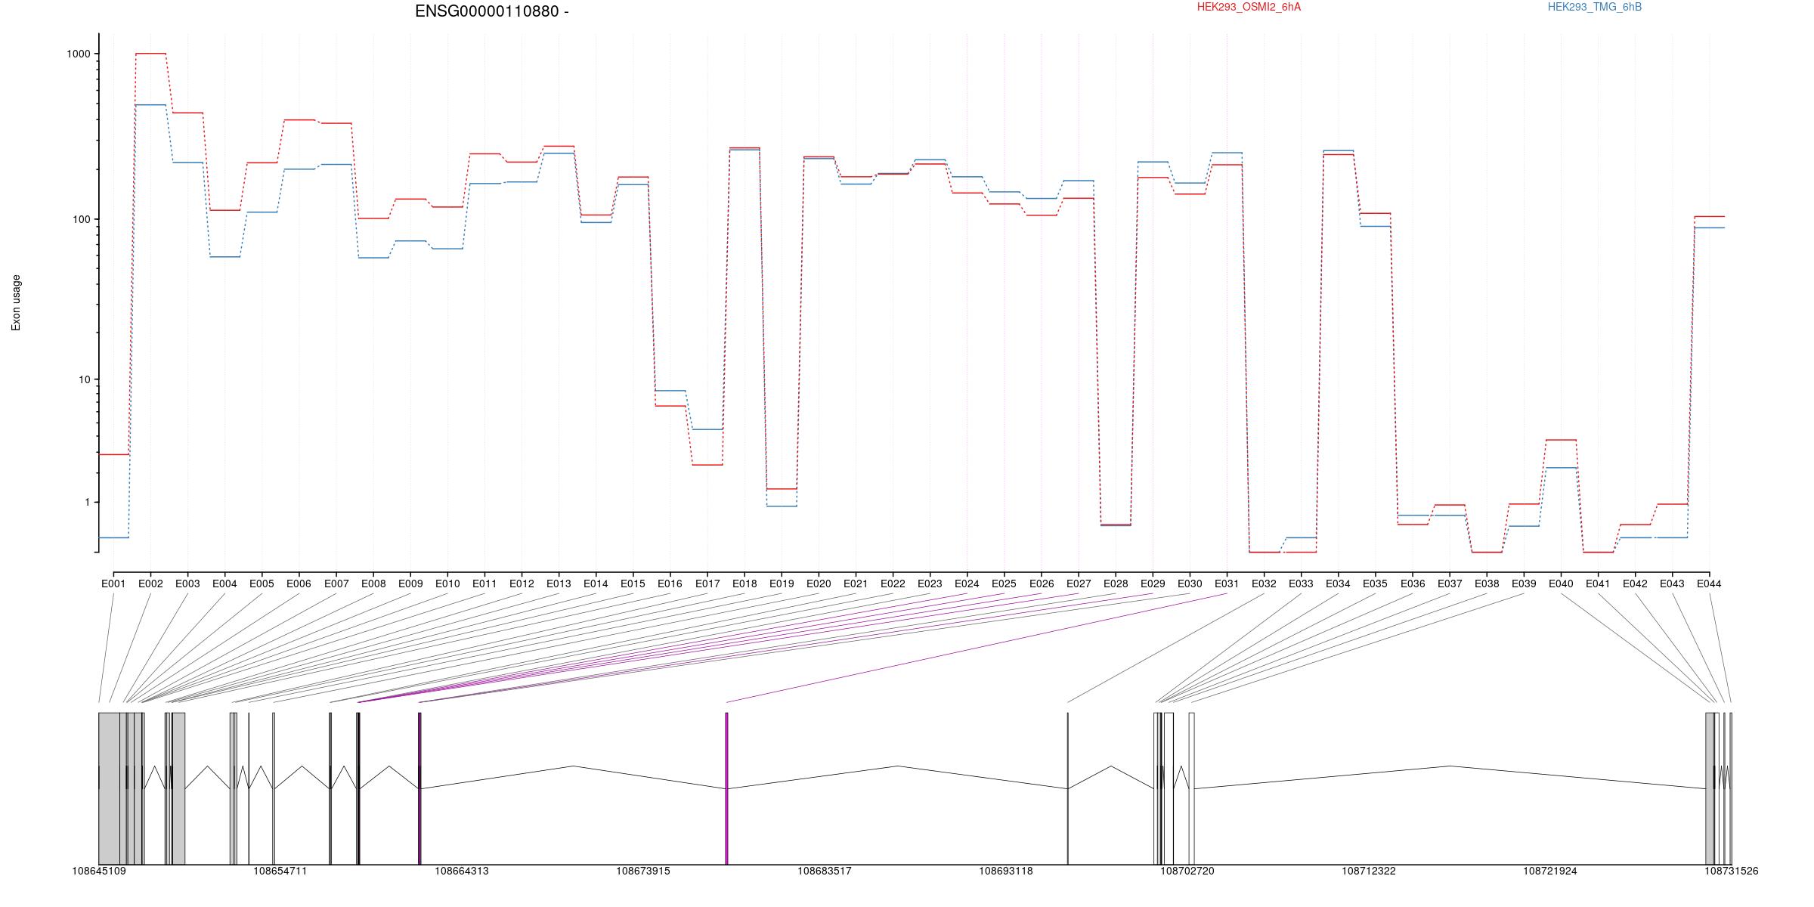Click exon label E043

point(1672,584)
